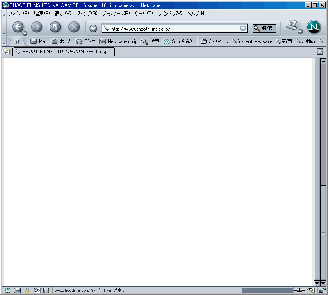
Task: Click the security padlock icon
Action: point(322,290)
